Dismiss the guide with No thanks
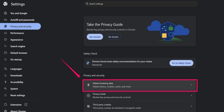The image size is (224, 112). (x=113, y=37)
